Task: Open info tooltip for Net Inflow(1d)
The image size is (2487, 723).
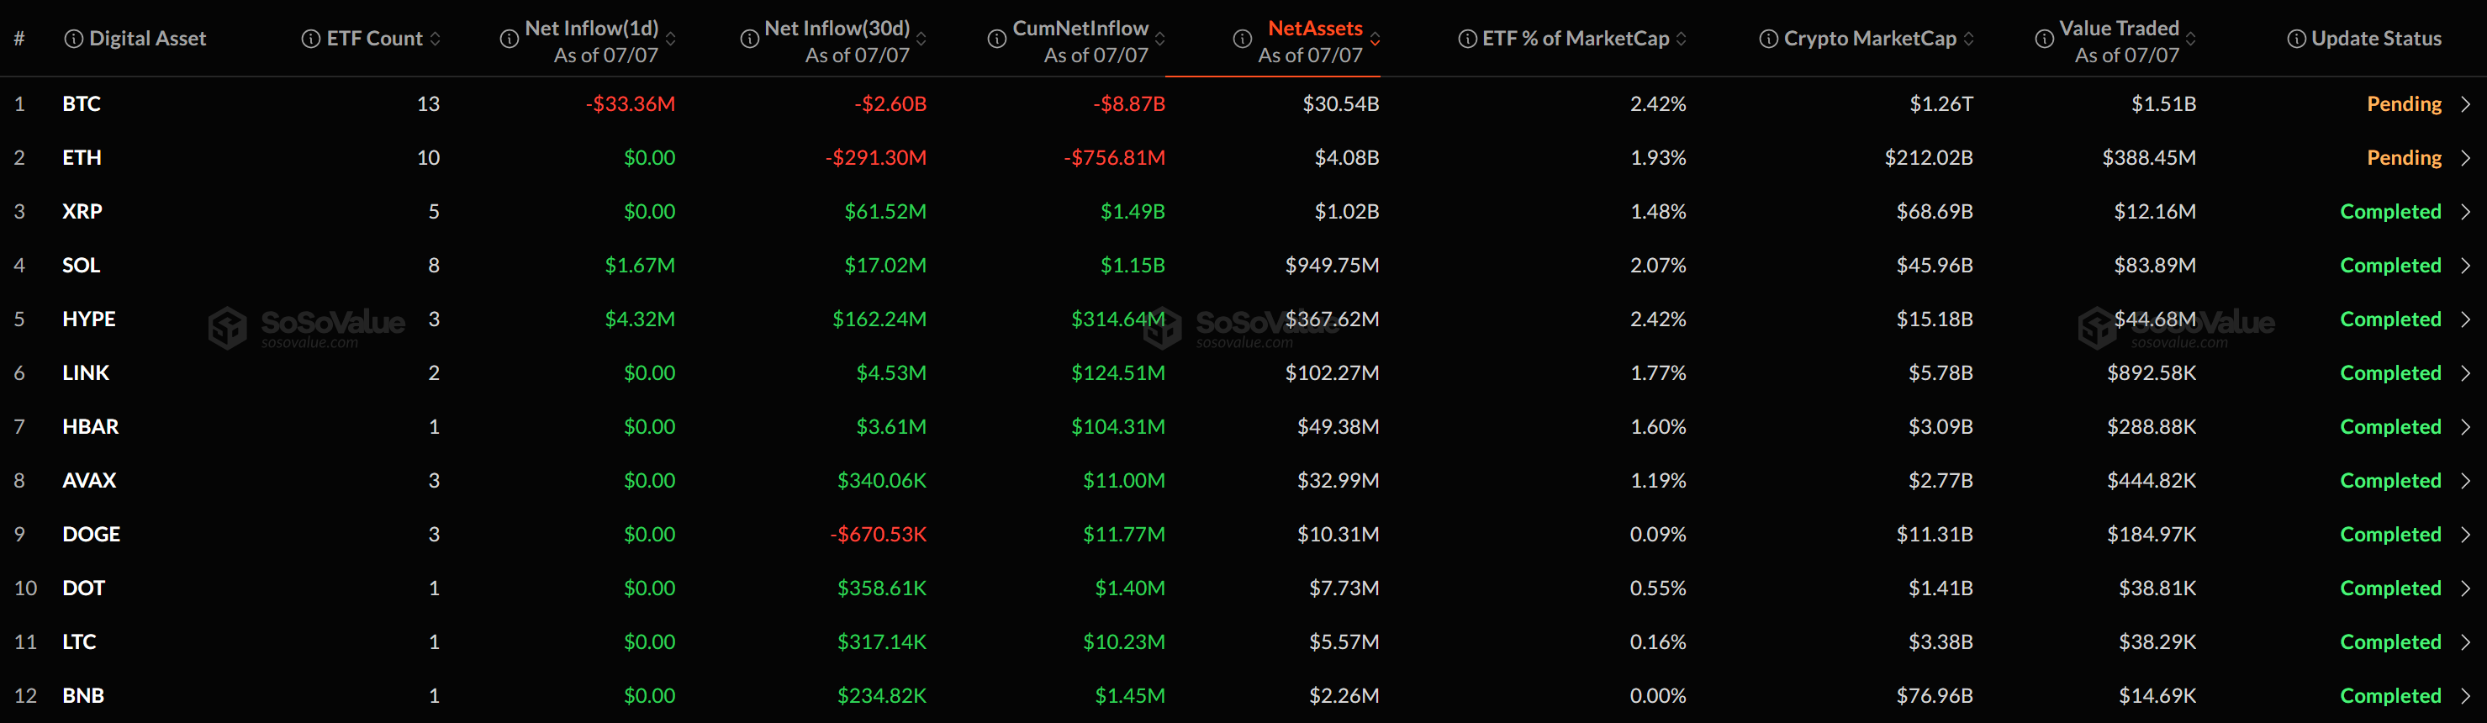Action: tap(509, 39)
